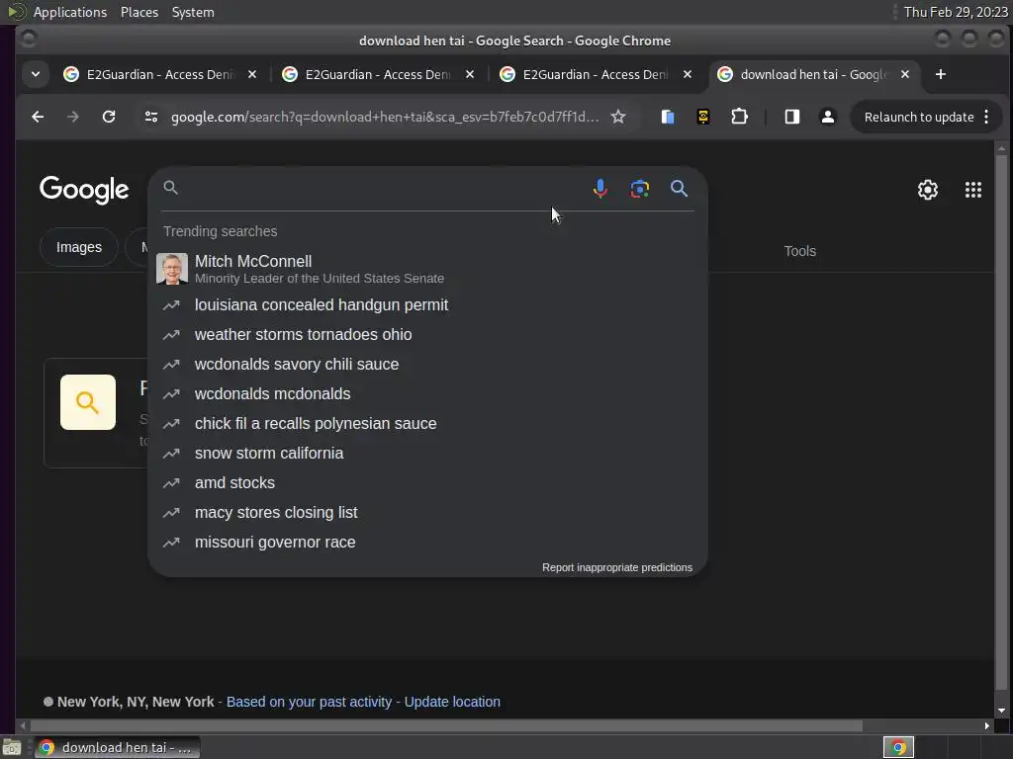The width and height of the screenshot is (1013, 759).
Task: Select the Images search filter
Action: tap(79, 247)
